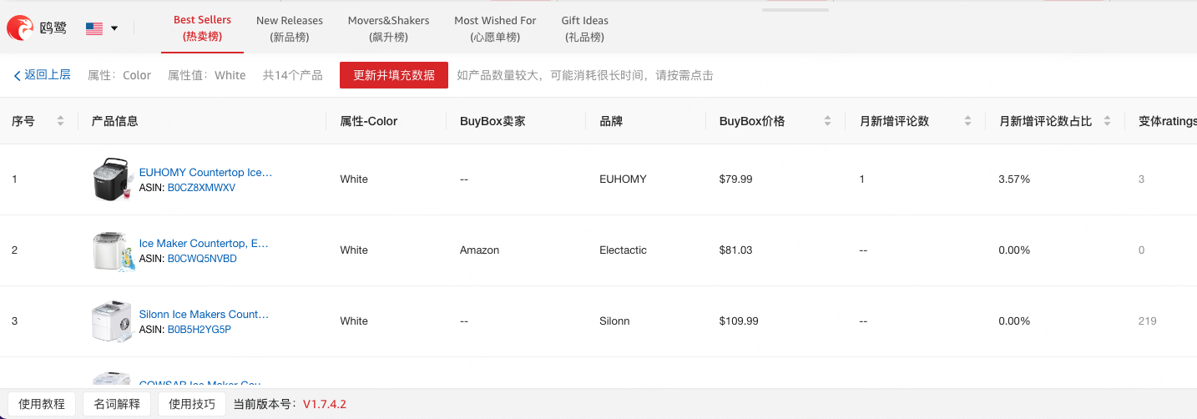This screenshot has width=1197, height=419.
Task: Open the Electactic ice maker thumbnail
Action: pos(114,250)
